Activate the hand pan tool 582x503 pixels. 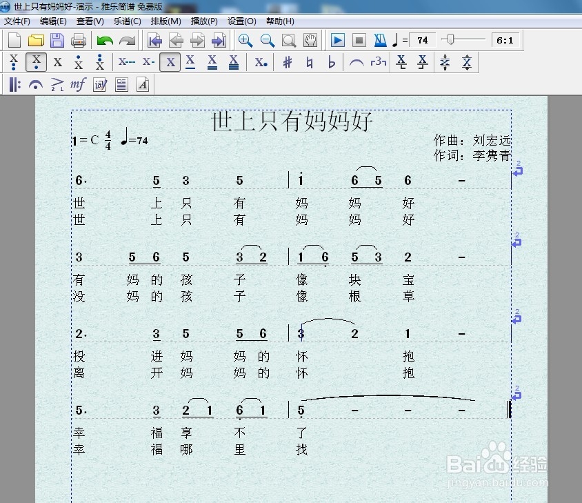(310, 40)
